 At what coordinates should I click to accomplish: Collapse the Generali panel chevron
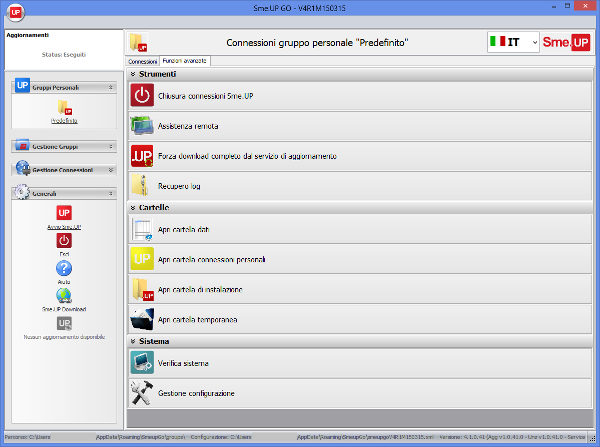(x=111, y=194)
